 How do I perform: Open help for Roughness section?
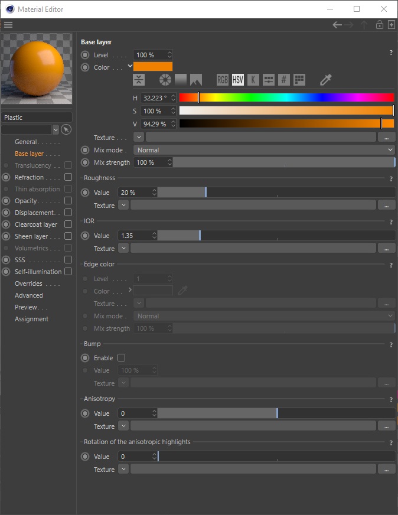(x=391, y=179)
